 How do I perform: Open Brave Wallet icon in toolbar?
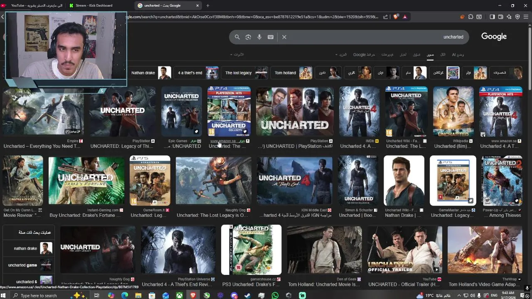pos(500,17)
